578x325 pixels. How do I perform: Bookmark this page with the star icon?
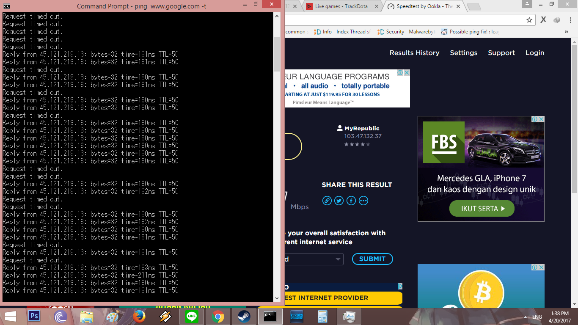[x=529, y=20]
